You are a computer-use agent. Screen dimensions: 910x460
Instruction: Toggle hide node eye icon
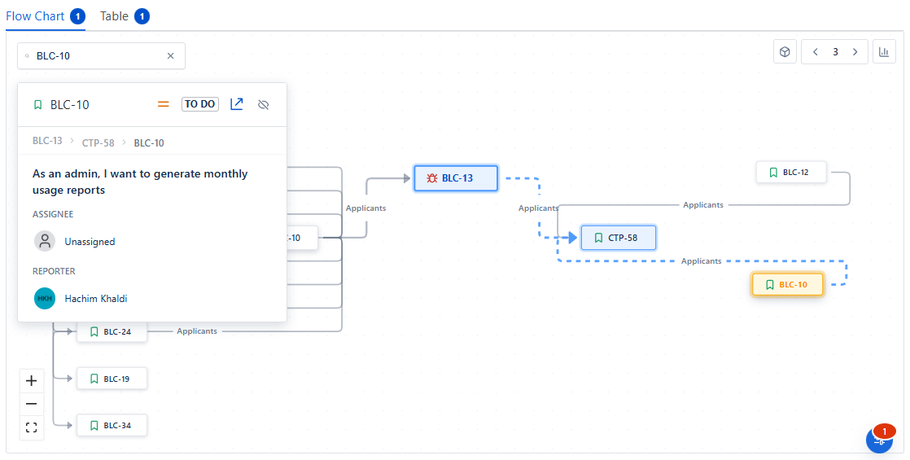(263, 105)
